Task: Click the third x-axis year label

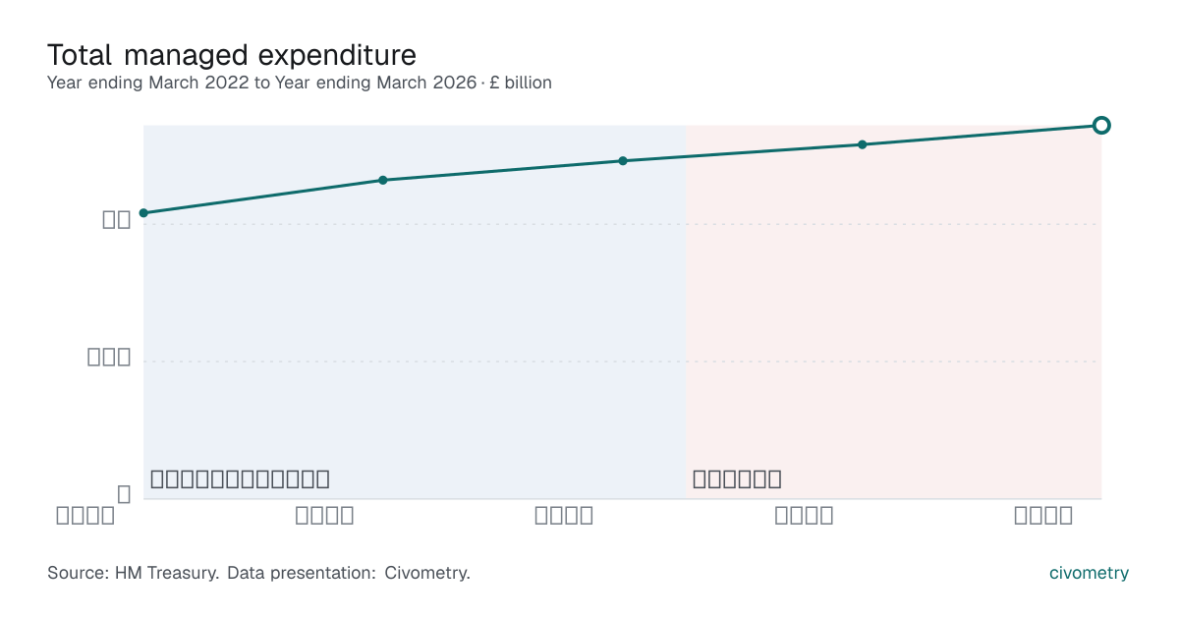Action: [565, 516]
